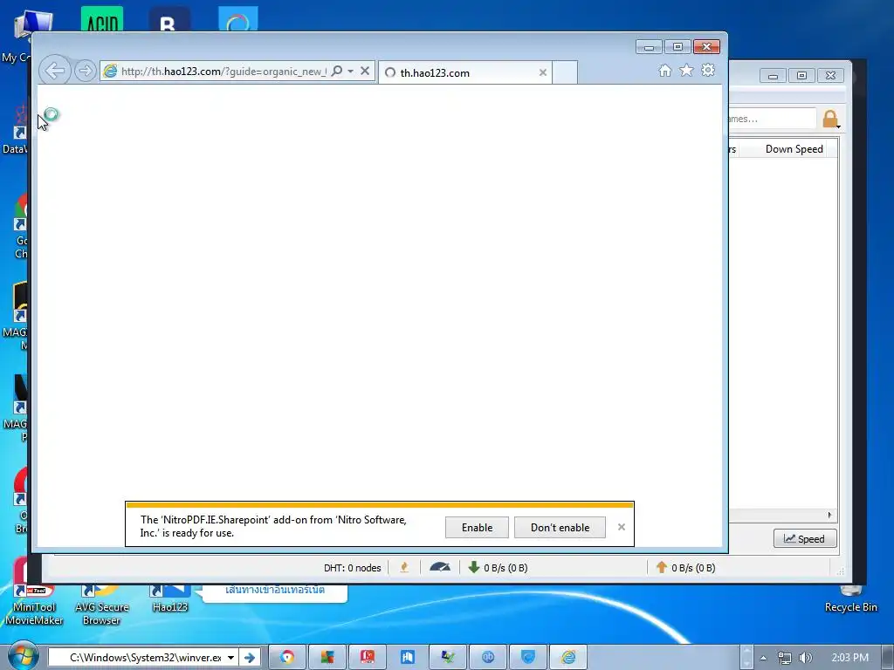The image size is (894, 670).
Task: Maximize the Internet Explorer window
Action: pyautogui.click(x=677, y=47)
